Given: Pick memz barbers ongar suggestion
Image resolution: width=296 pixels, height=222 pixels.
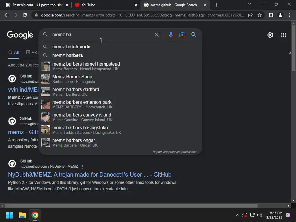Looking at the screenshot, I should [x=121, y=143].
